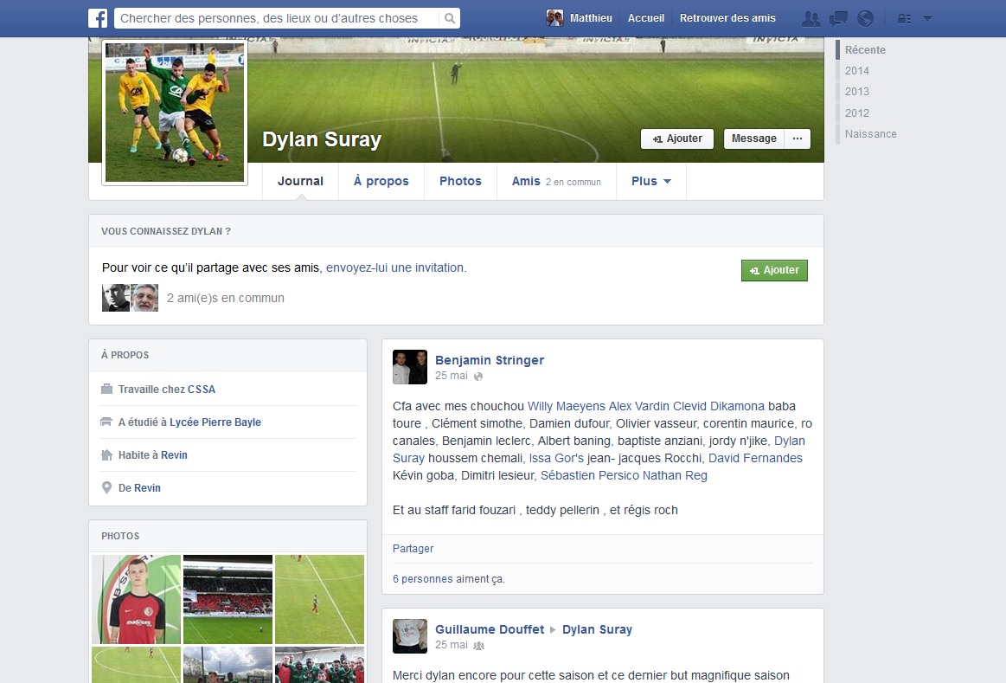The width and height of the screenshot is (1006, 683).
Task: Click the work briefcase icon
Action: [107, 389]
